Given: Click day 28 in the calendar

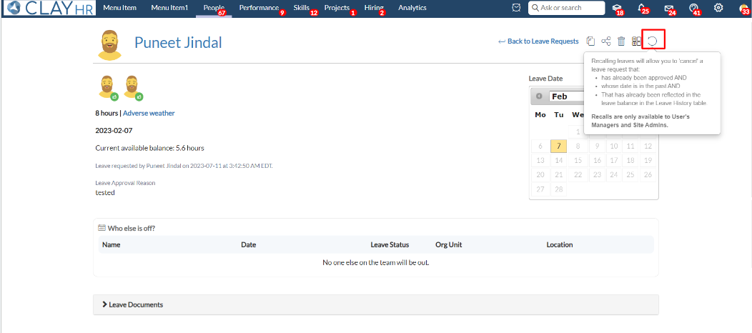Looking at the screenshot, I should (559, 189).
